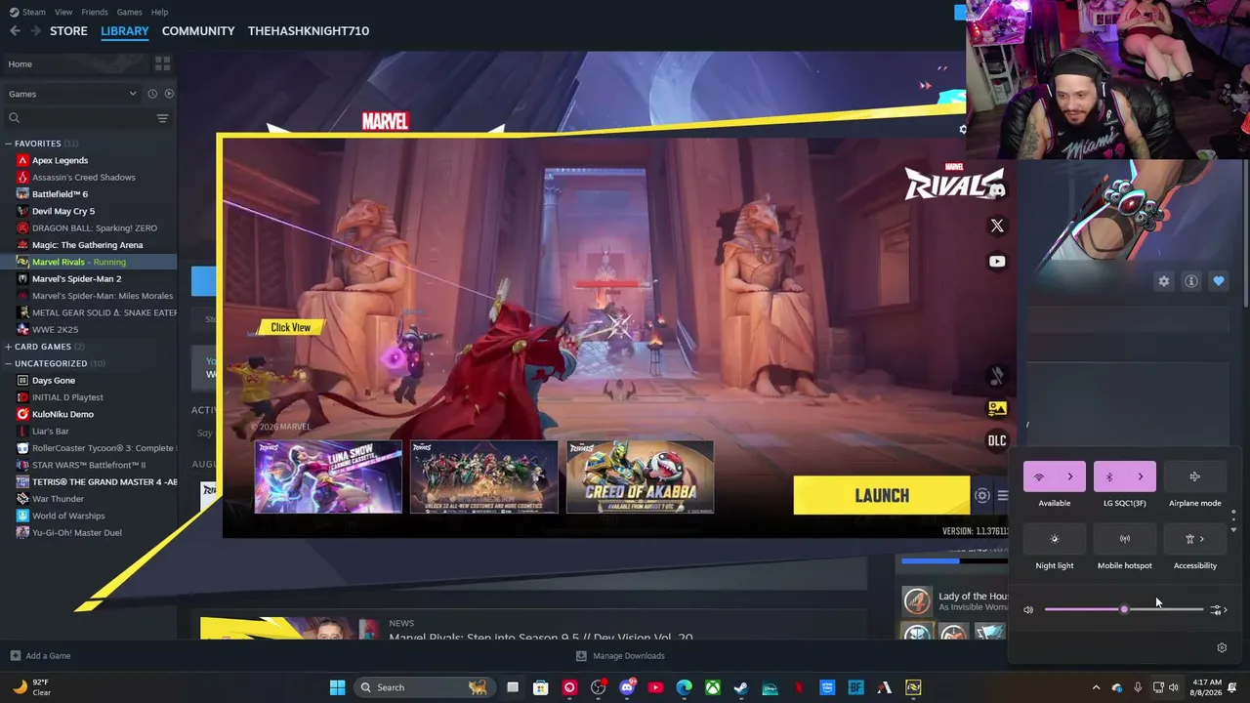Go forward with Steam forward arrow

click(x=36, y=31)
